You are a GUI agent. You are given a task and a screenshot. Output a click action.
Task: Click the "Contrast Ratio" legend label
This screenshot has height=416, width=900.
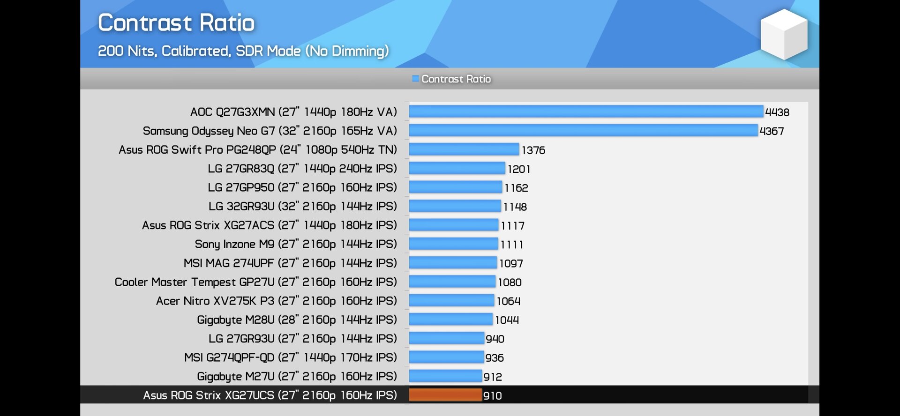pos(456,79)
